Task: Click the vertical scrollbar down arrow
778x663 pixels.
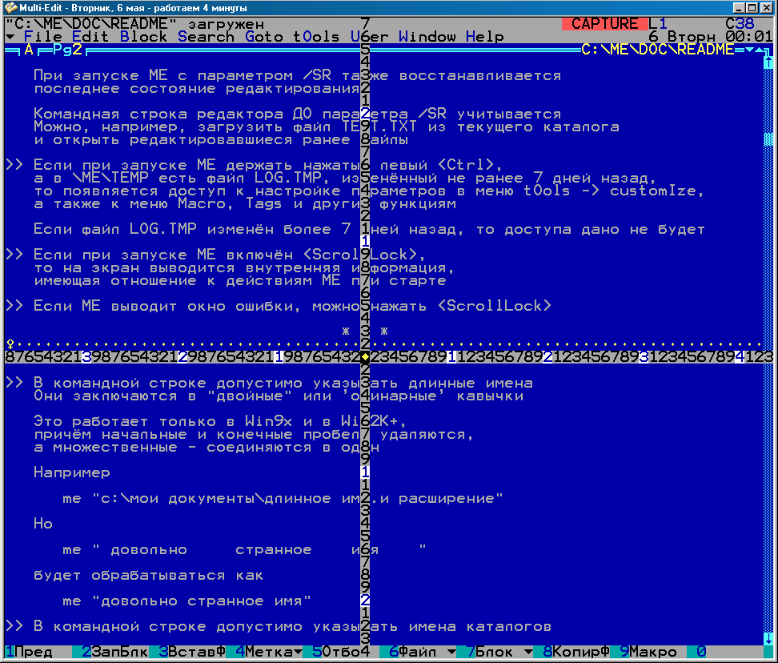Action: tap(768, 639)
